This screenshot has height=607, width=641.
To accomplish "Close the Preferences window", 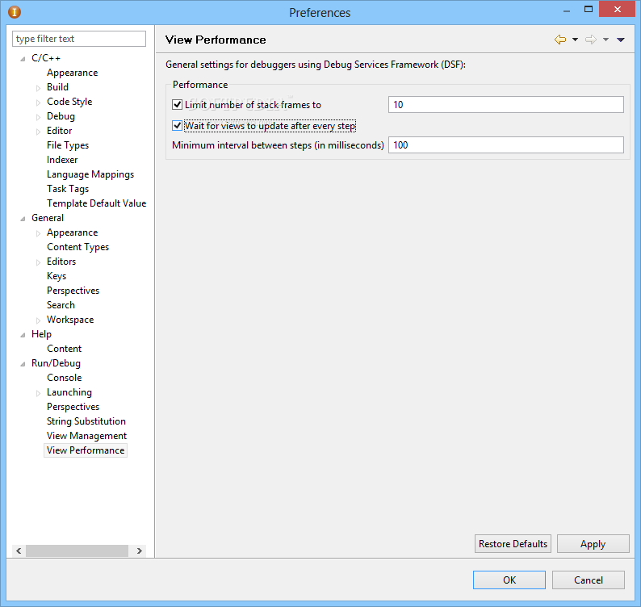I will coord(618,10).
